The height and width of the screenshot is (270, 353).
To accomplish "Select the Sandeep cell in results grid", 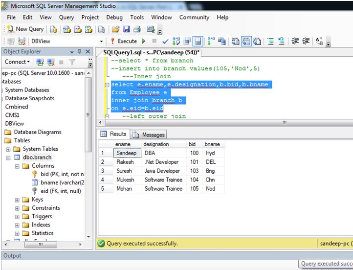I will click(126, 153).
